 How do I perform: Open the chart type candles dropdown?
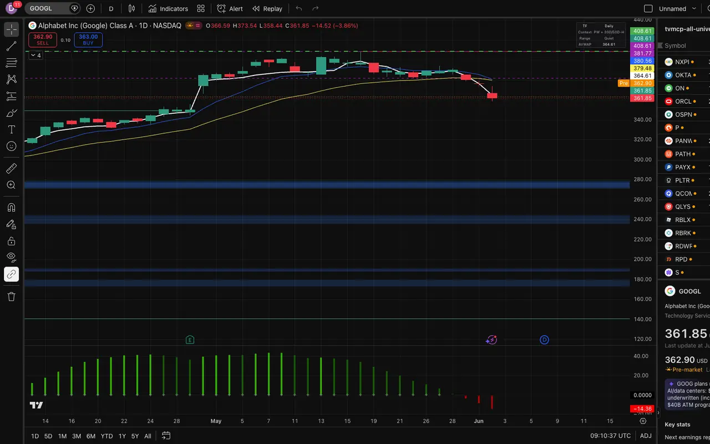click(131, 8)
